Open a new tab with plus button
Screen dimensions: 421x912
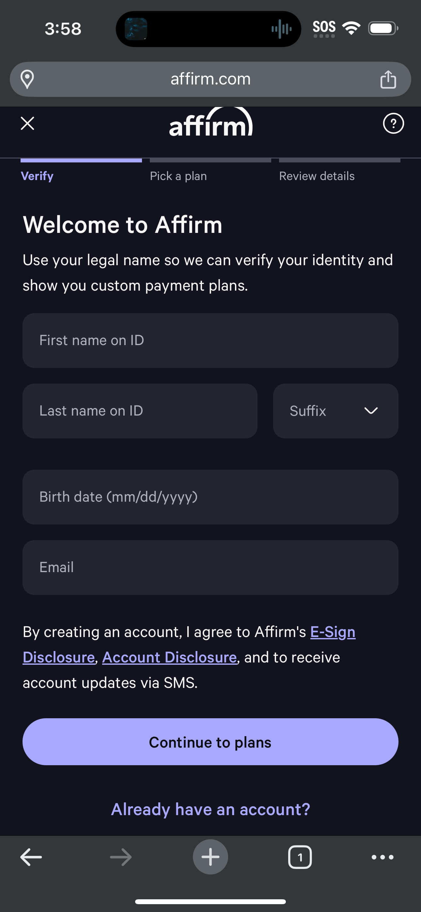coord(210,857)
